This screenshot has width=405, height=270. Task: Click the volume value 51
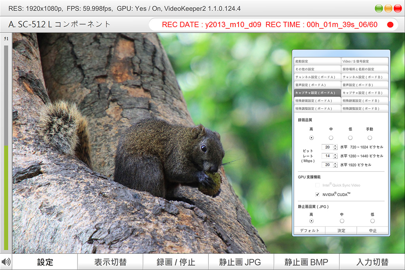pyautogui.click(x=6, y=39)
